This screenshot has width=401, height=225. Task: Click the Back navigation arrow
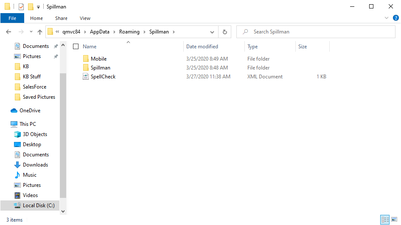[x=8, y=32]
